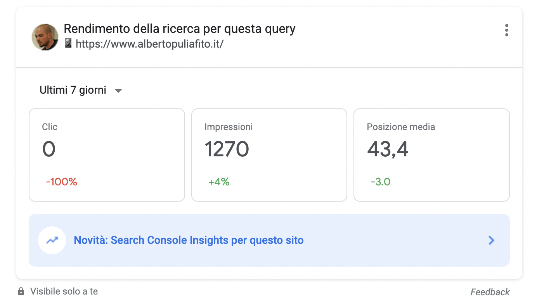The width and height of the screenshot is (544, 298).
Task: Click the Rendimento della ricerca per questa query title
Action: [x=180, y=29]
